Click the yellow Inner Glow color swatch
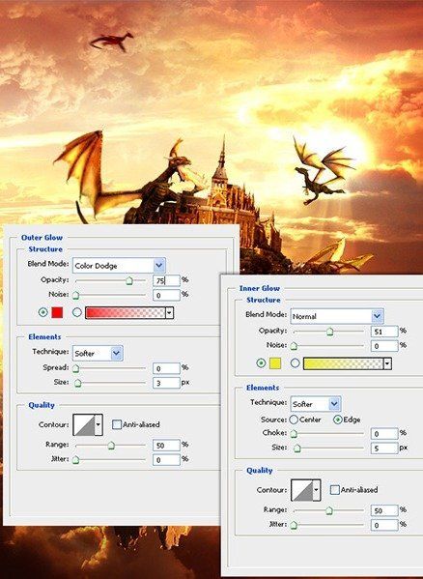Image resolution: width=423 pixels, height=579 pixels. [x=275, y=363]
